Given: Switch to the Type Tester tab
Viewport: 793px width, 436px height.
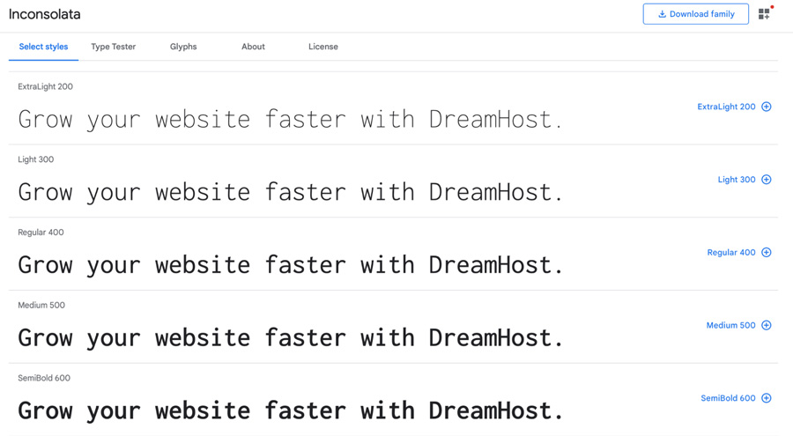Looking at the screenshot, I should point(113,47).
